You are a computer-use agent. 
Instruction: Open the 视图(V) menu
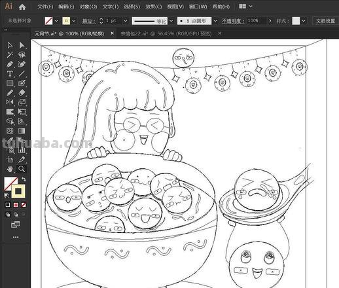tap(175, 7)
